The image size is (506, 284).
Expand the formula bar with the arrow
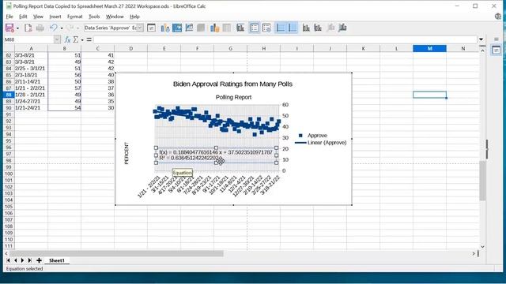[x=481, y=39]
